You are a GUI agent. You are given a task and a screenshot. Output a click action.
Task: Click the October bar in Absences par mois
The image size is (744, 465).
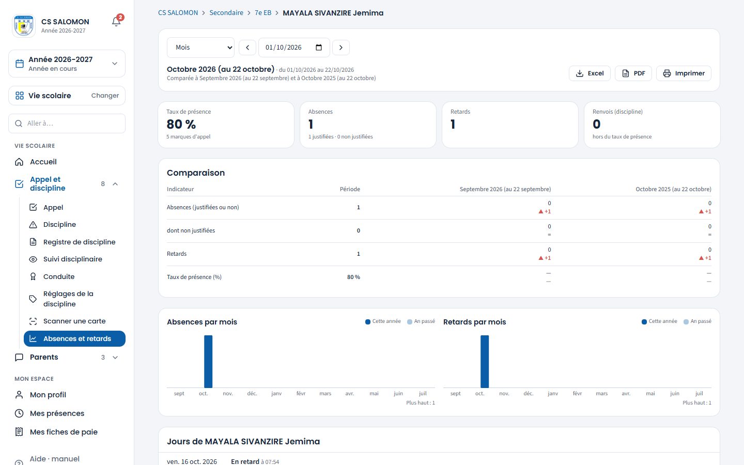click(208, 362)
